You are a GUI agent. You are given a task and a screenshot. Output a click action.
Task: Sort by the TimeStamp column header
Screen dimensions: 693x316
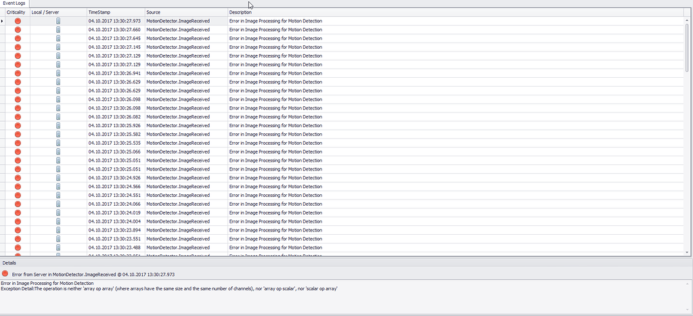pyautogui.click(x=115, y=12)
